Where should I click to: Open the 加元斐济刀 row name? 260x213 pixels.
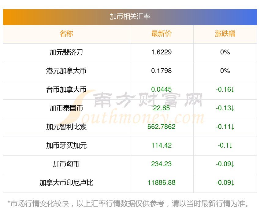66,52
